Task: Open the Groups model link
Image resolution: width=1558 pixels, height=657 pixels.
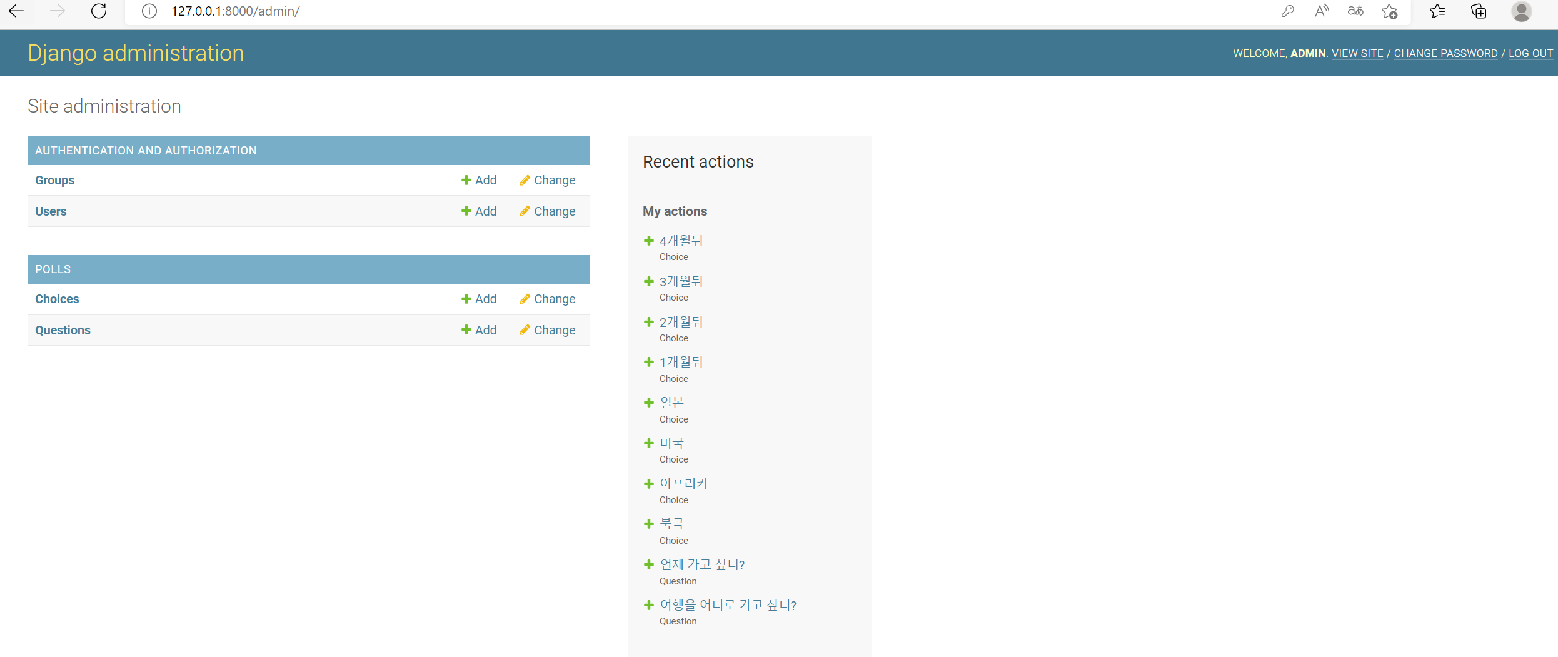Action: pyautogui.click(x=54, y=180)
